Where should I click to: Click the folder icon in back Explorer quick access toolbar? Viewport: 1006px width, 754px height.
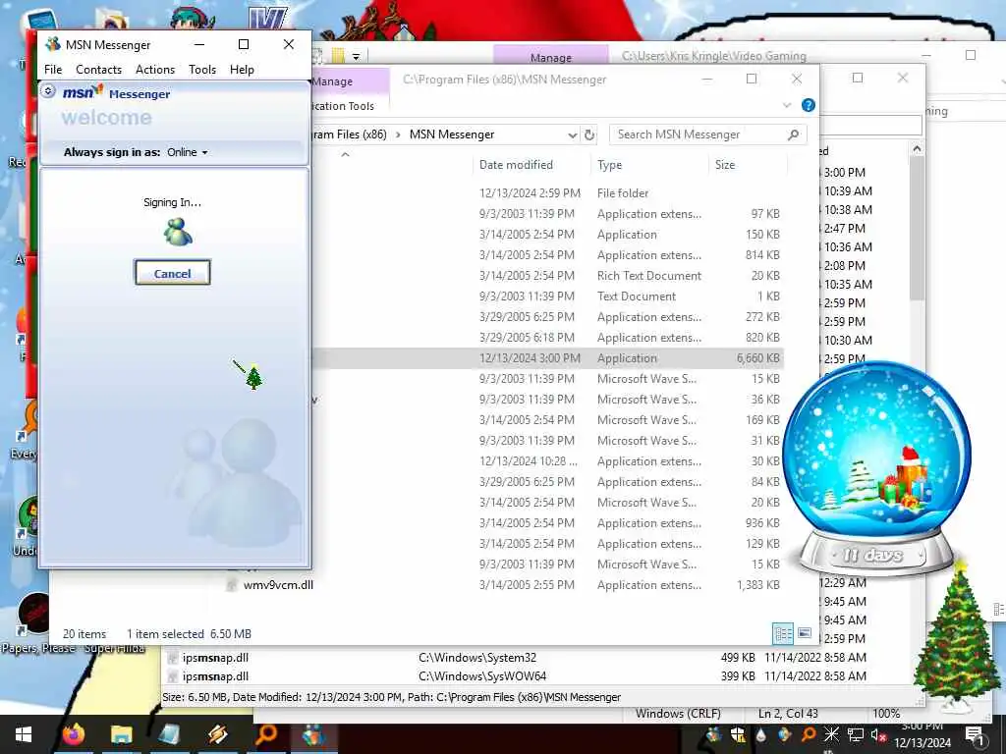click(338, 56)
